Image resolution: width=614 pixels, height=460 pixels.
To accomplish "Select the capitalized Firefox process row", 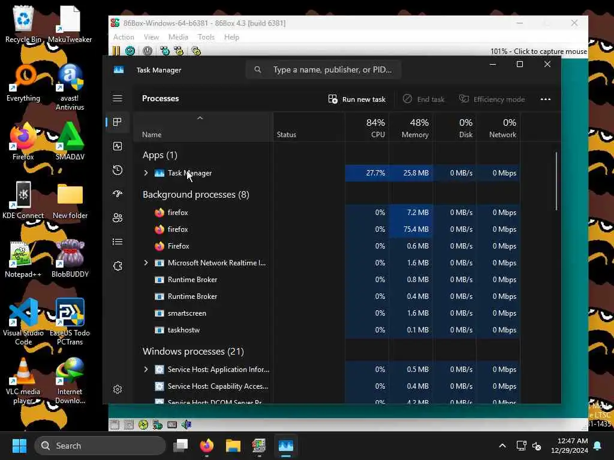I will point(327,246).
